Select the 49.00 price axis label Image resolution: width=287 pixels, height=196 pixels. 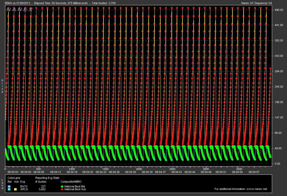tap(278, 148)
